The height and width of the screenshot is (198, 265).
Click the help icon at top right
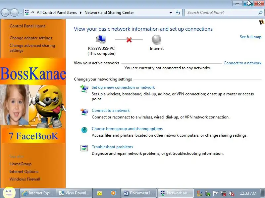click(x=262, y=22)
